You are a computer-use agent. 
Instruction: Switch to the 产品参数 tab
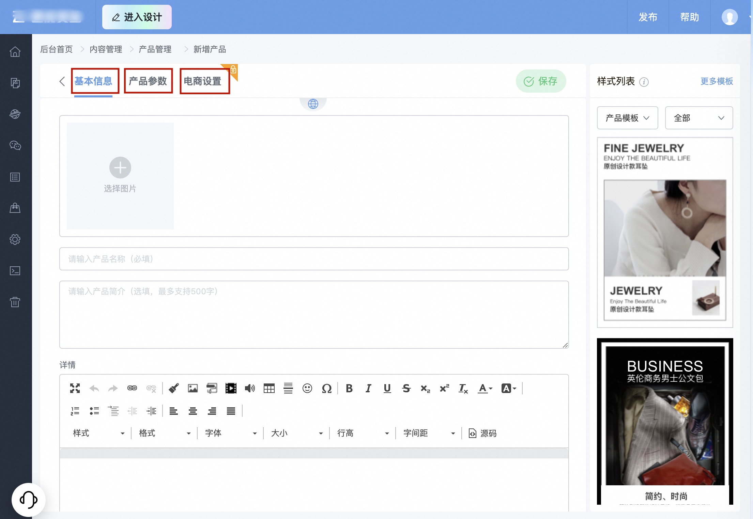click(148, 81)
